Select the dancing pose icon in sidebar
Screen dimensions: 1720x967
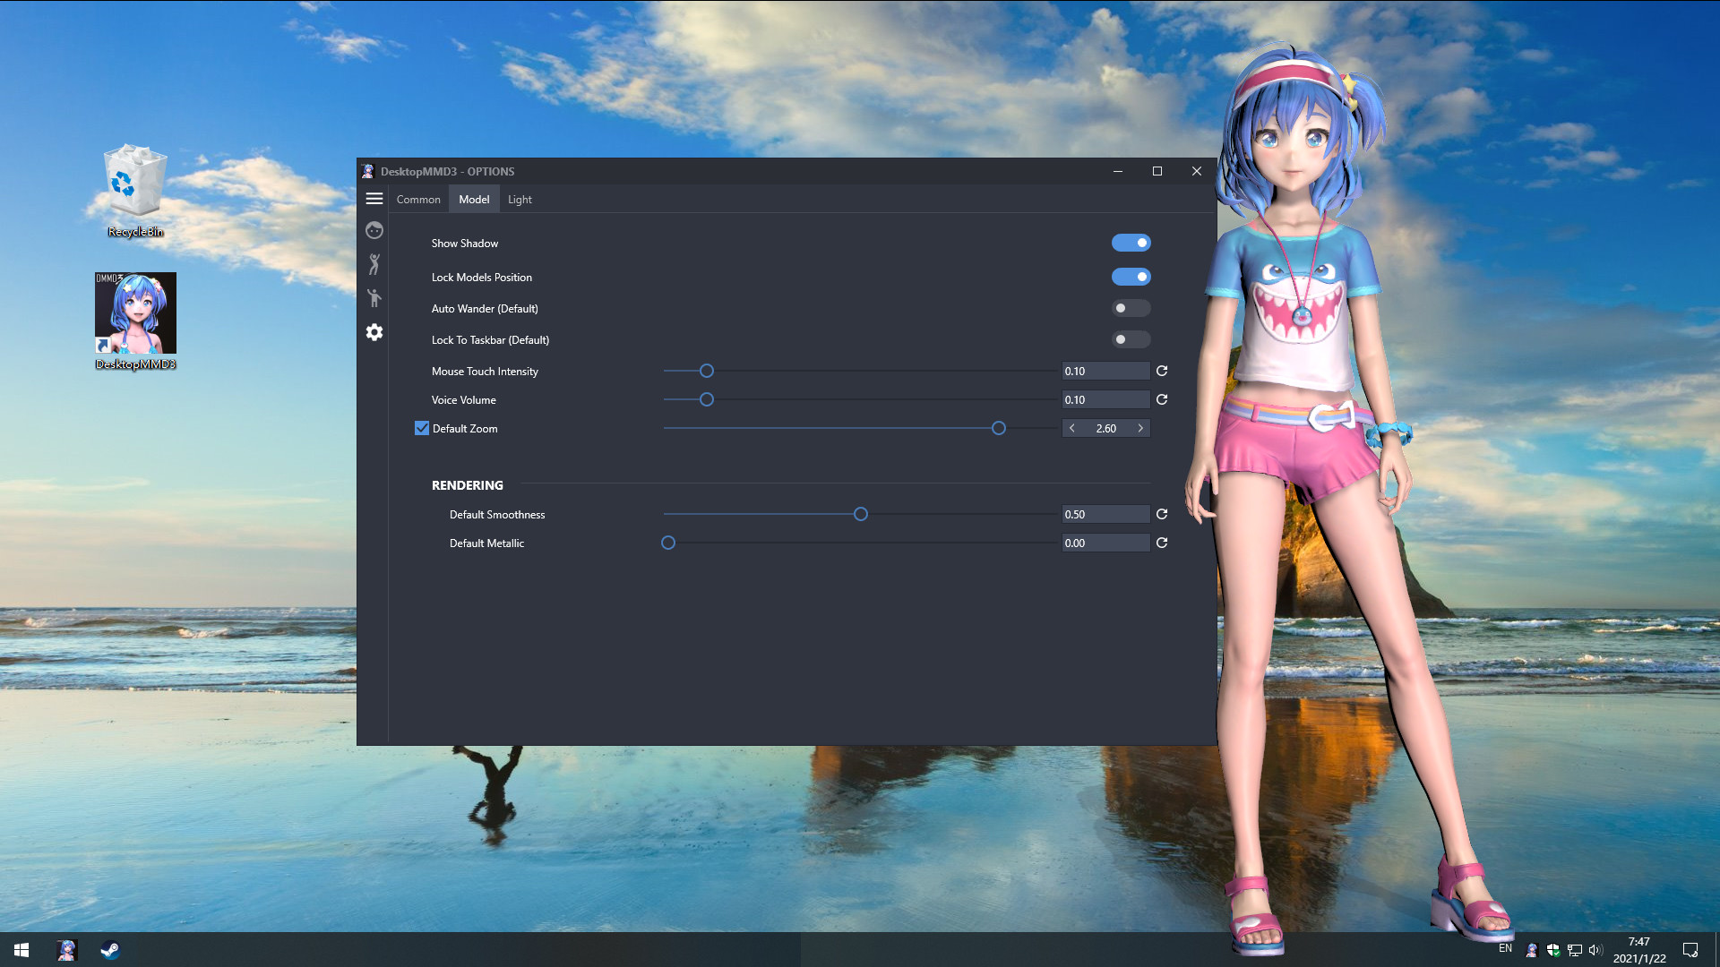pos(374,264)
